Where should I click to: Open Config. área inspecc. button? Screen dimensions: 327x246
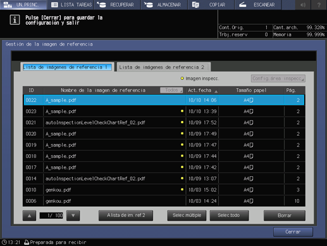click(x=278, y=79)
